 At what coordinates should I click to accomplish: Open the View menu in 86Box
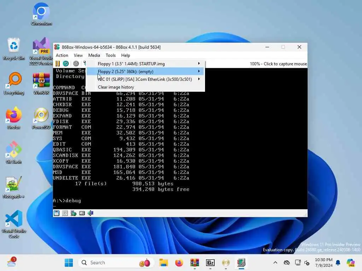[x=78, y=55]
